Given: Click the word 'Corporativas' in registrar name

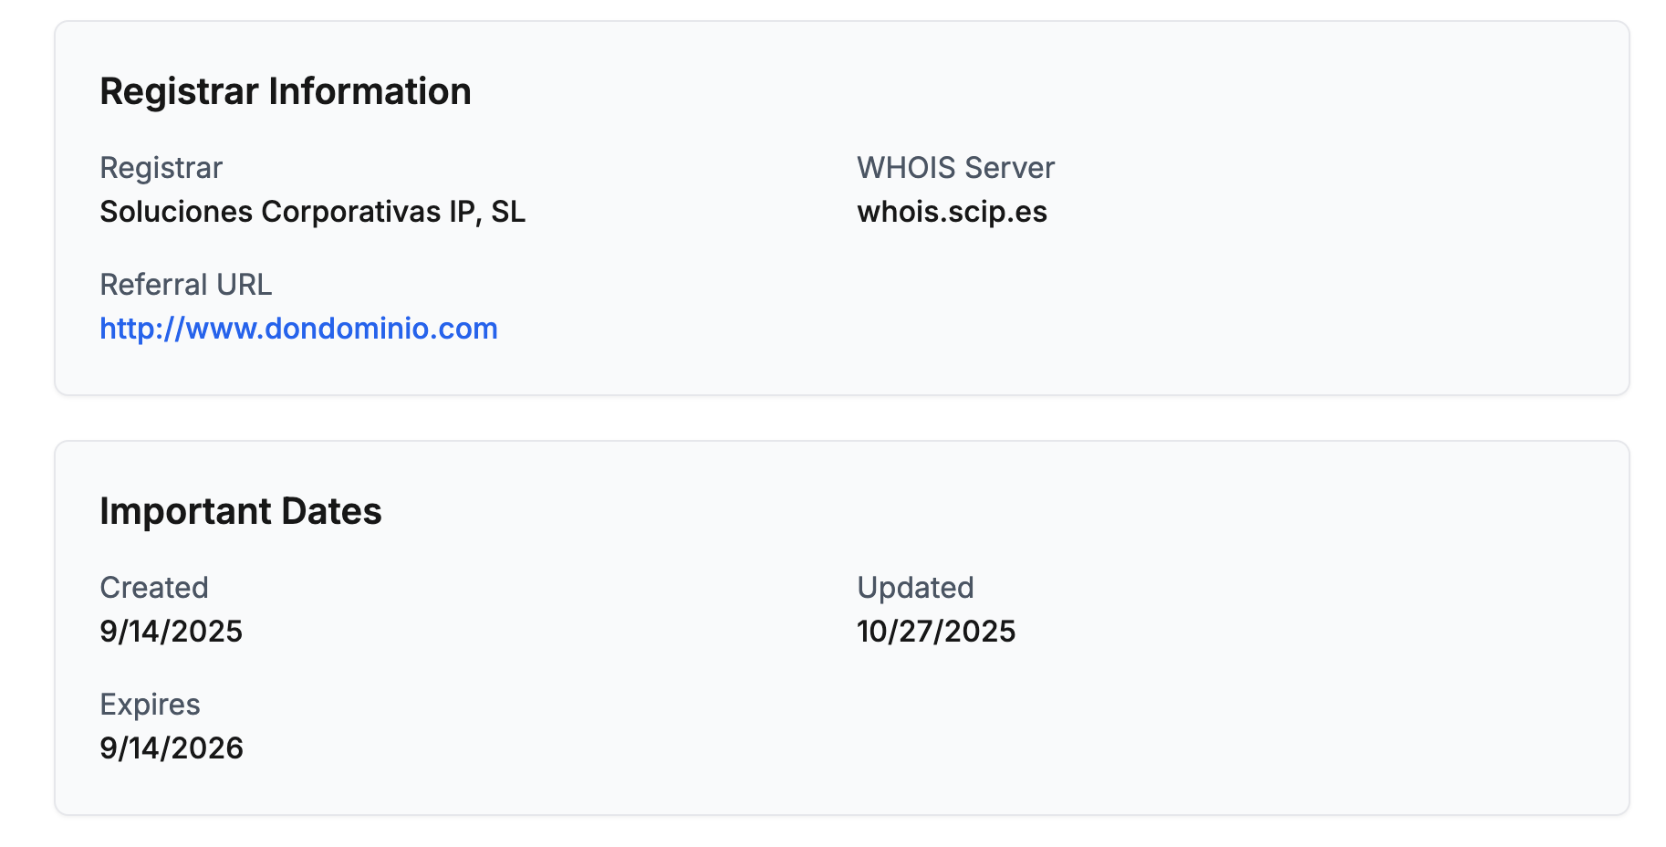Looking at the screenshot, I should click(x=351, y=212).
